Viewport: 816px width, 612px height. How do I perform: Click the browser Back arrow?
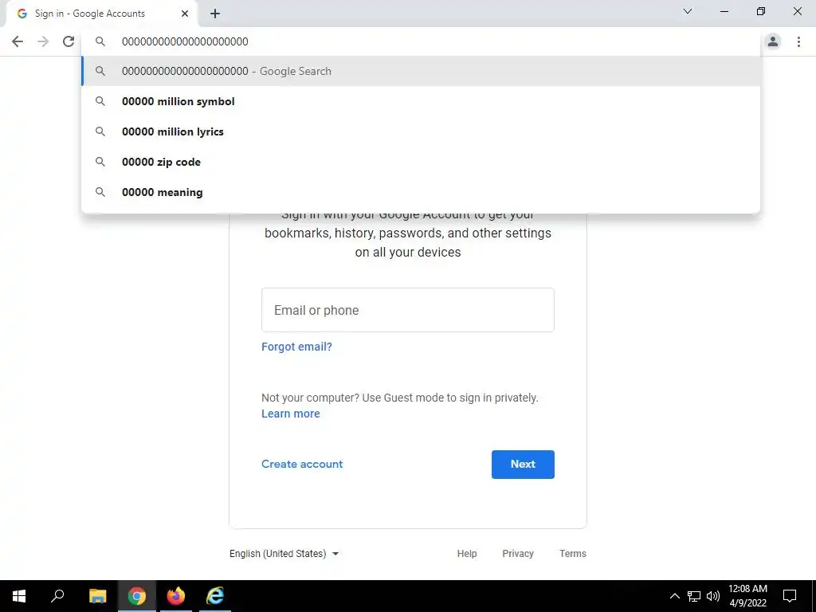tap(18, 41)
